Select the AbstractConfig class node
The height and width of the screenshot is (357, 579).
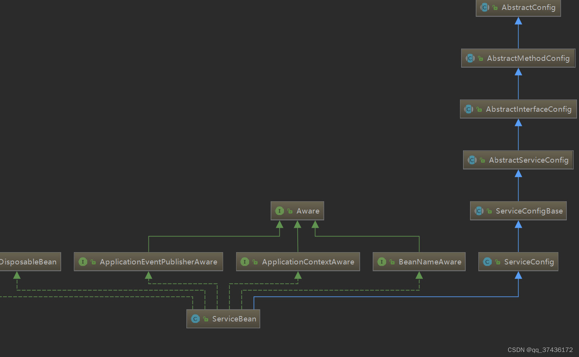518,8
